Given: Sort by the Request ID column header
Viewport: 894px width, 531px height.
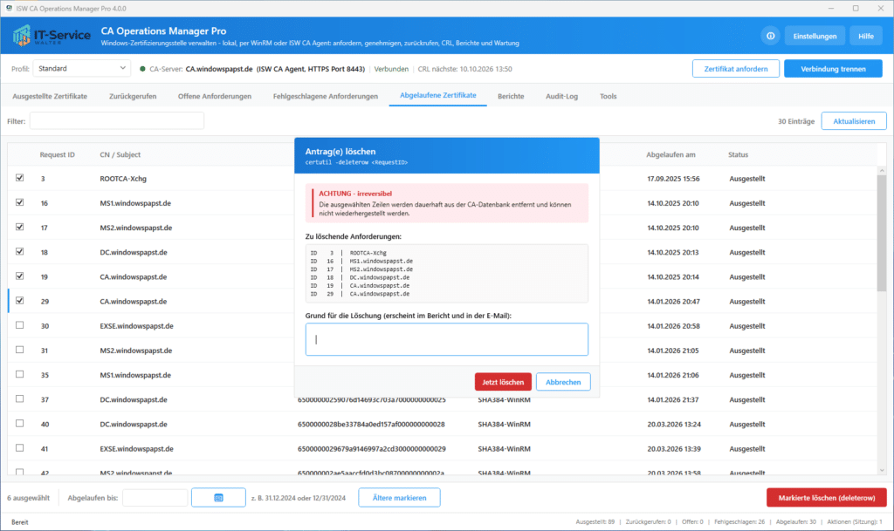Looking at the screenshot, I should [x=57, y=154].
